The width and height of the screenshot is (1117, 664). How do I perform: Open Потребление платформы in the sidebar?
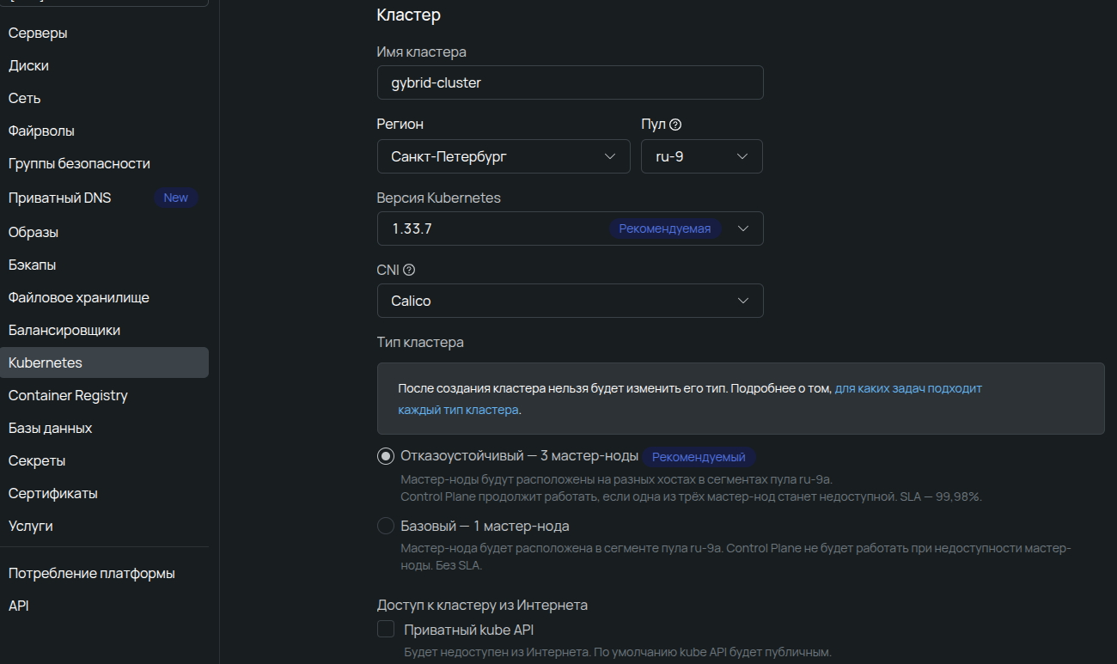(x=92, y=573)
